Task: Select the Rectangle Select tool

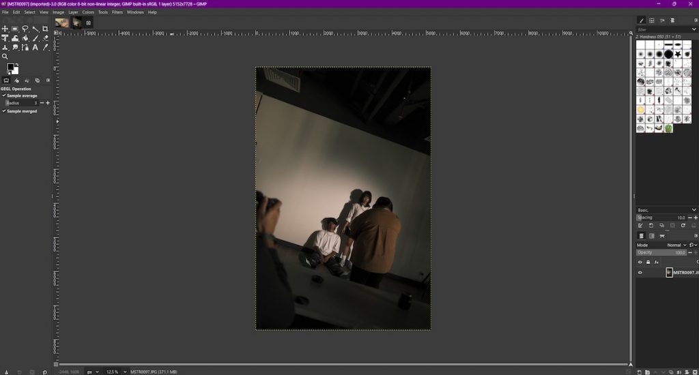Action: coord(15,29)
